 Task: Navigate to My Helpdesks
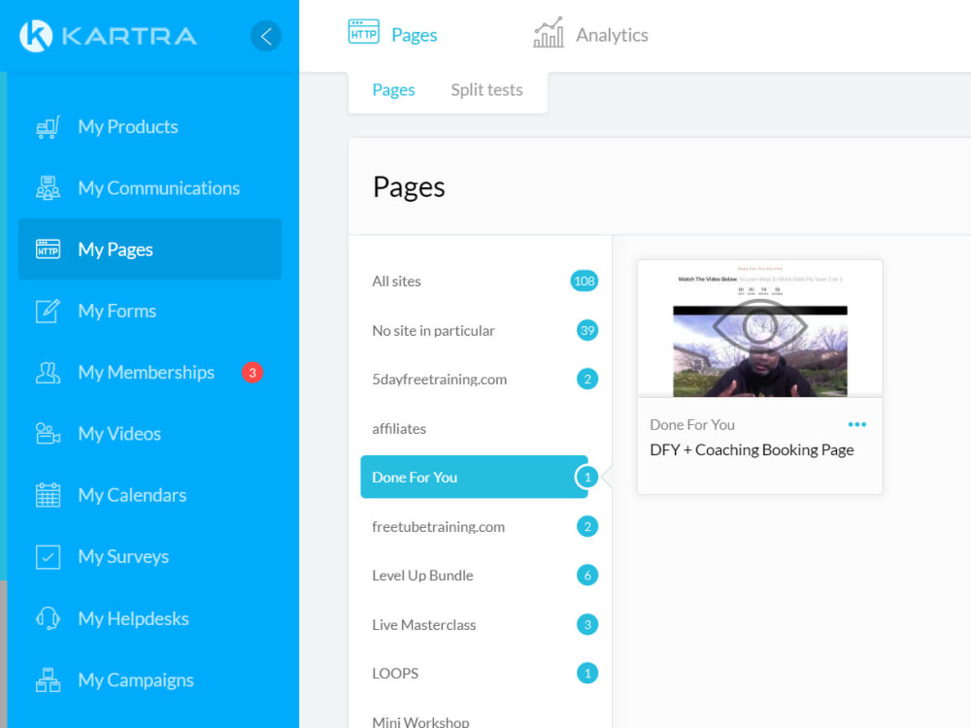click(150, 618)
